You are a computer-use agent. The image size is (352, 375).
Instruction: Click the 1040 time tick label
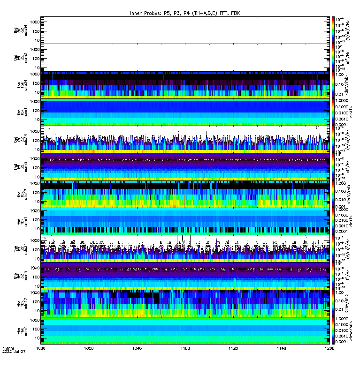pos(137,348)
